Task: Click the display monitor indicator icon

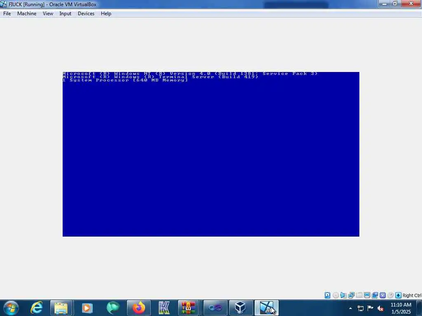Action: [367, 295]
